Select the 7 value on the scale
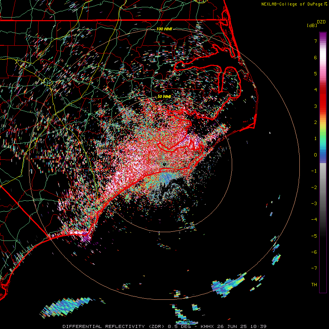This screenshot has width=329, height=329. 315,41
